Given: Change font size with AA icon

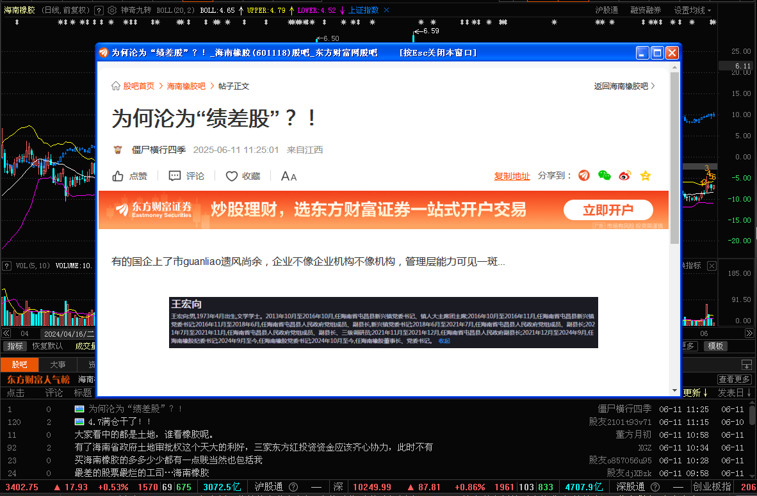Looking at the screenshot, I should 289,176.
